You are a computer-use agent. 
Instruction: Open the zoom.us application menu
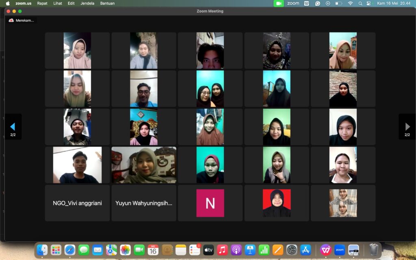tap(23, 3)
